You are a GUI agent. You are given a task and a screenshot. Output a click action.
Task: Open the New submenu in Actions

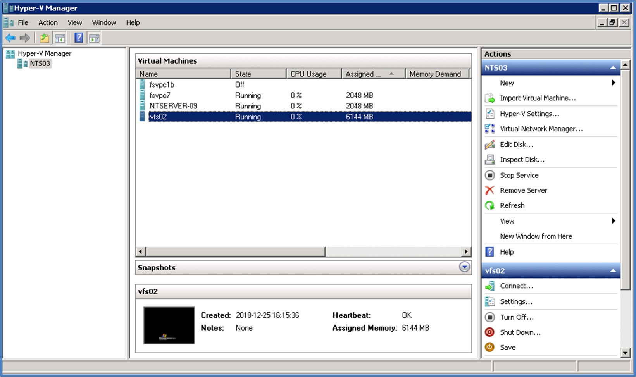click(507, 83)
